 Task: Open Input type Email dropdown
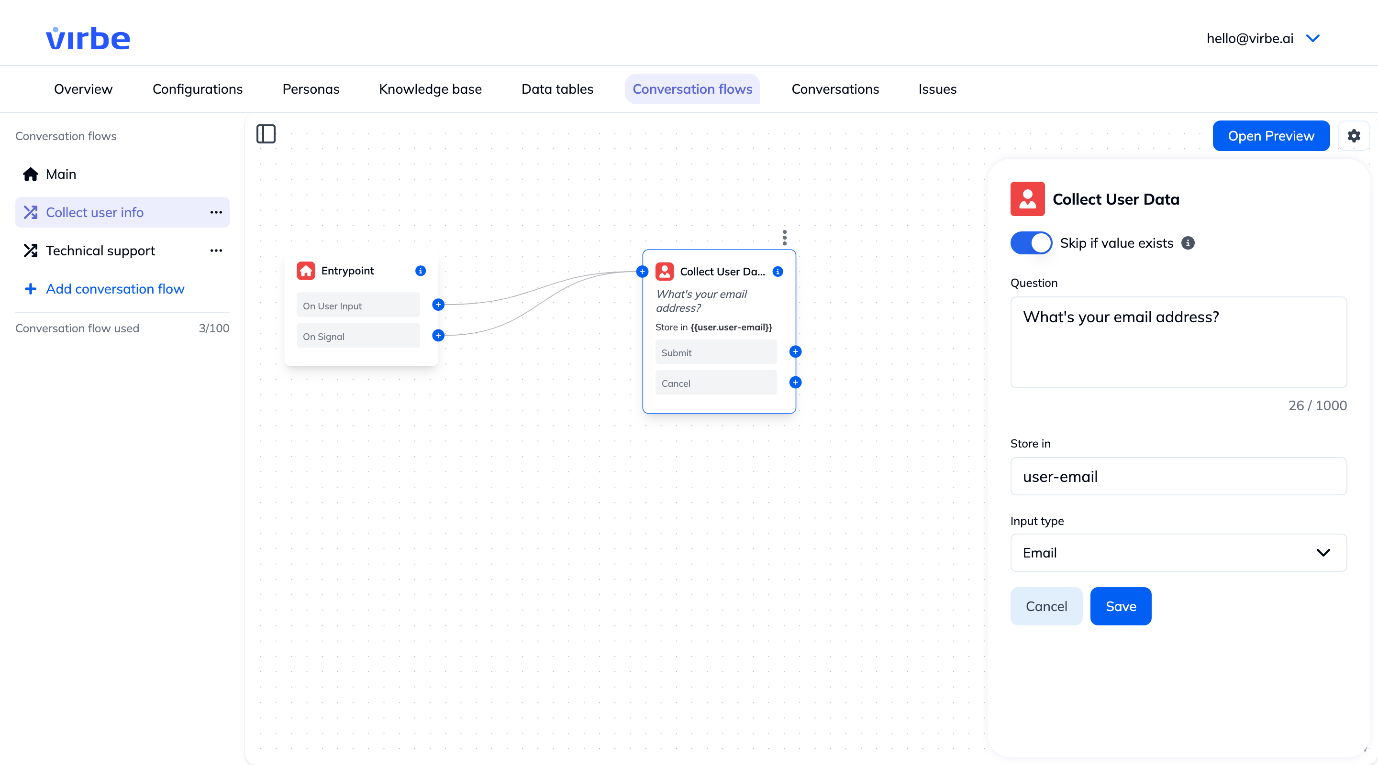coord(1178,553)
